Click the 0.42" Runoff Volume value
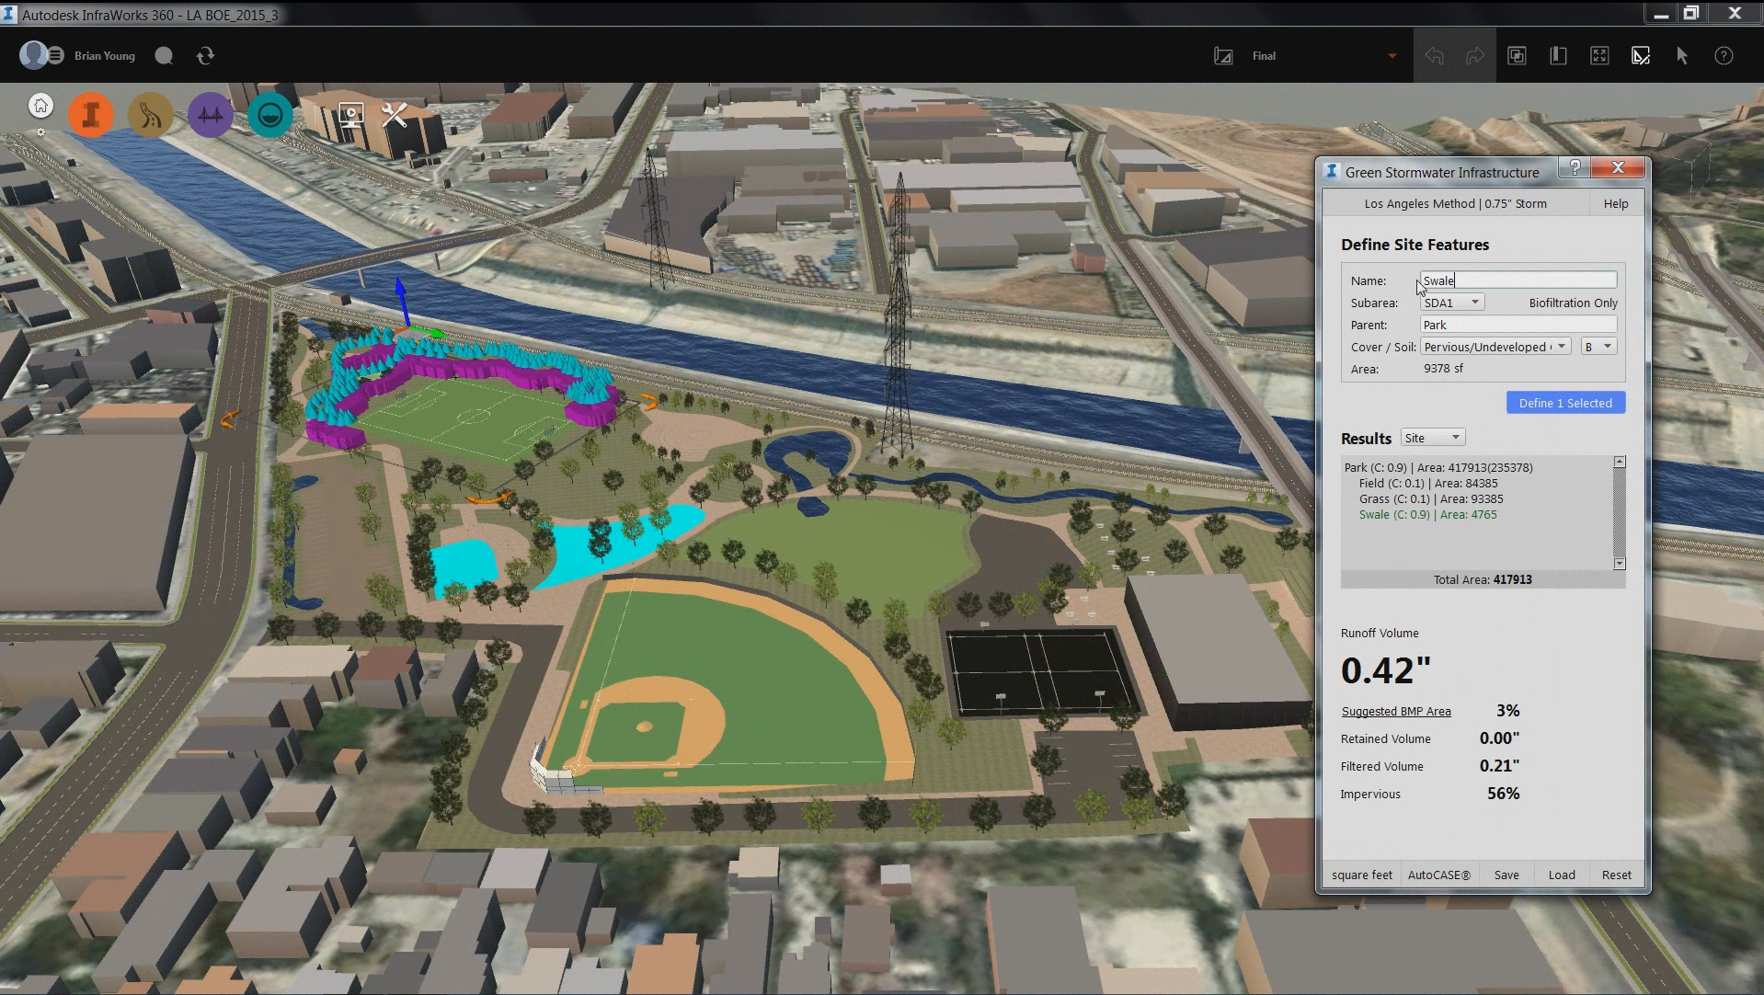The image size is (1764, 995). coord(1386,670)
